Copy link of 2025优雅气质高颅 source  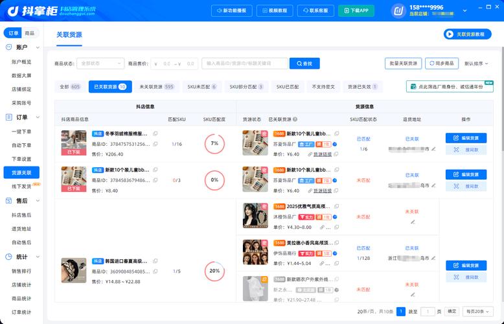tap(336, 227)
